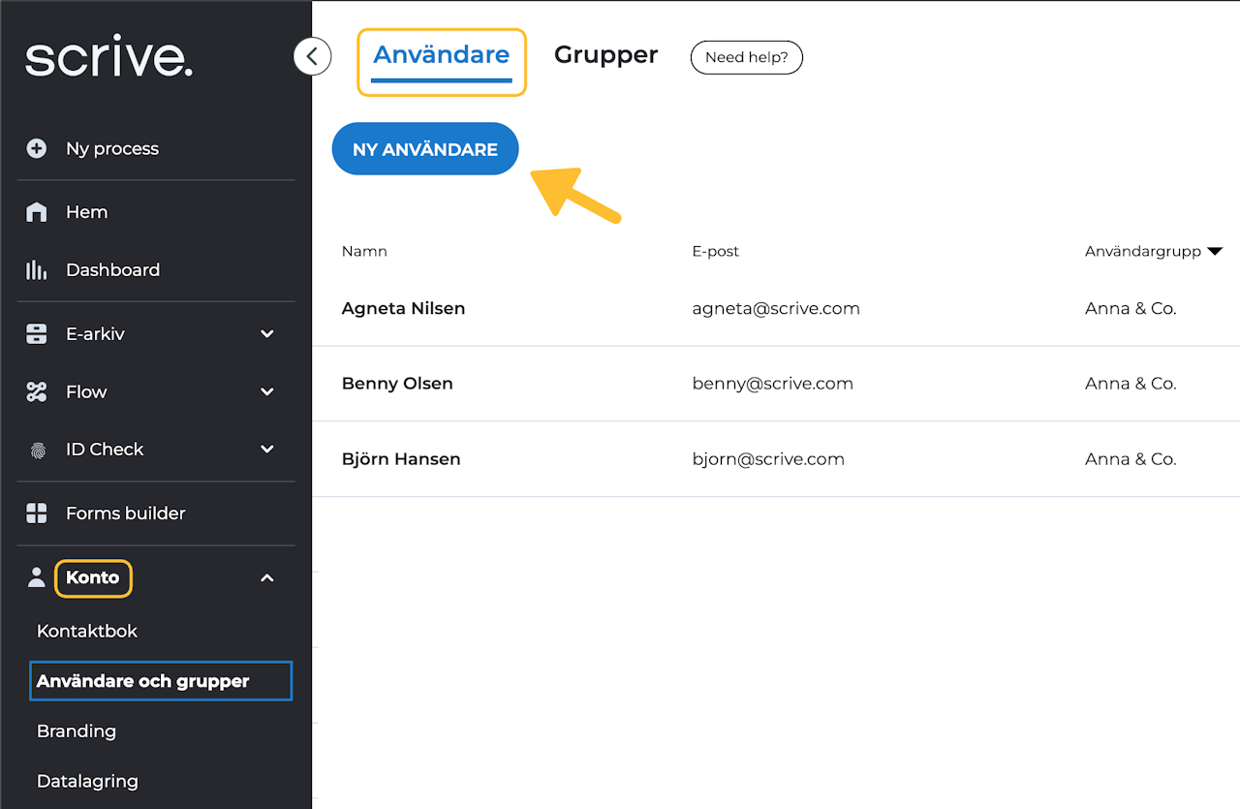The height and width of the screenshot is (809, 1240).
Task: Click the house icon beside Hem
Action: tap(37, 212)
